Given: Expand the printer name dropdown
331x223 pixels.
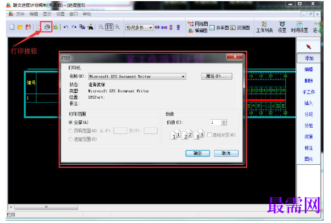Looking at the screenshot, I should [x=183, y=76].
